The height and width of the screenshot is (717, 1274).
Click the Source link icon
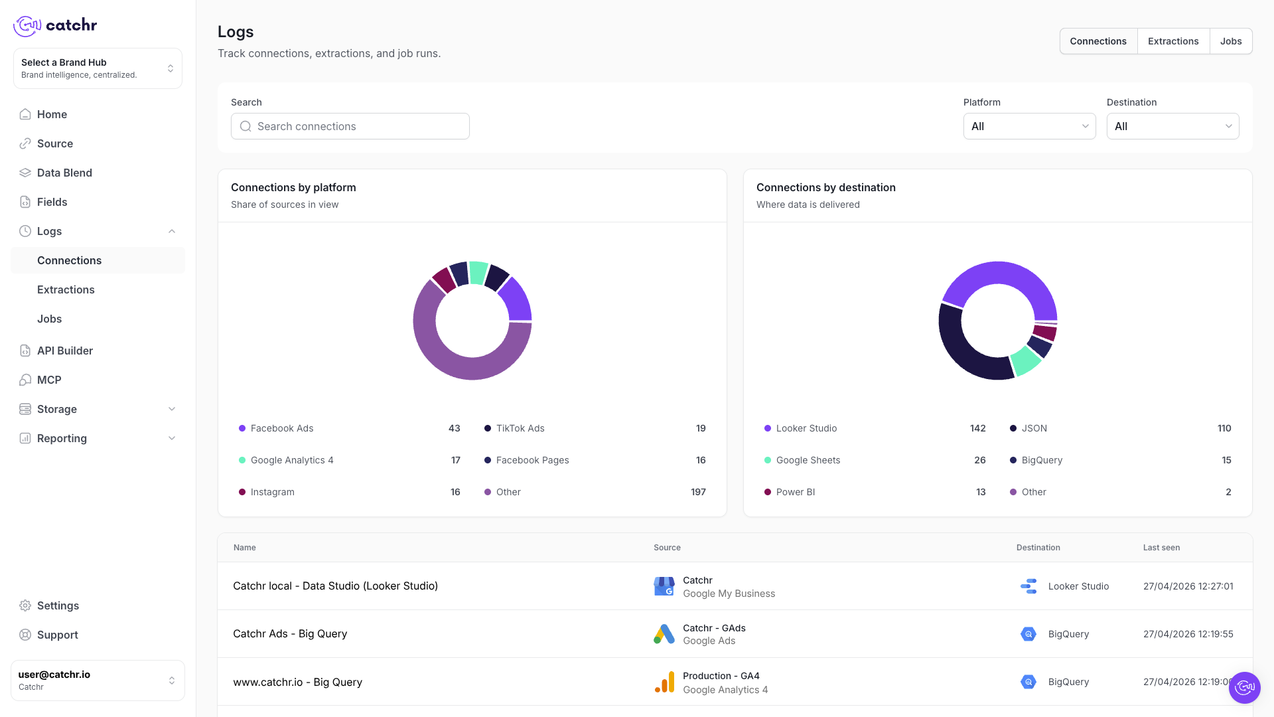coord(25,143)
